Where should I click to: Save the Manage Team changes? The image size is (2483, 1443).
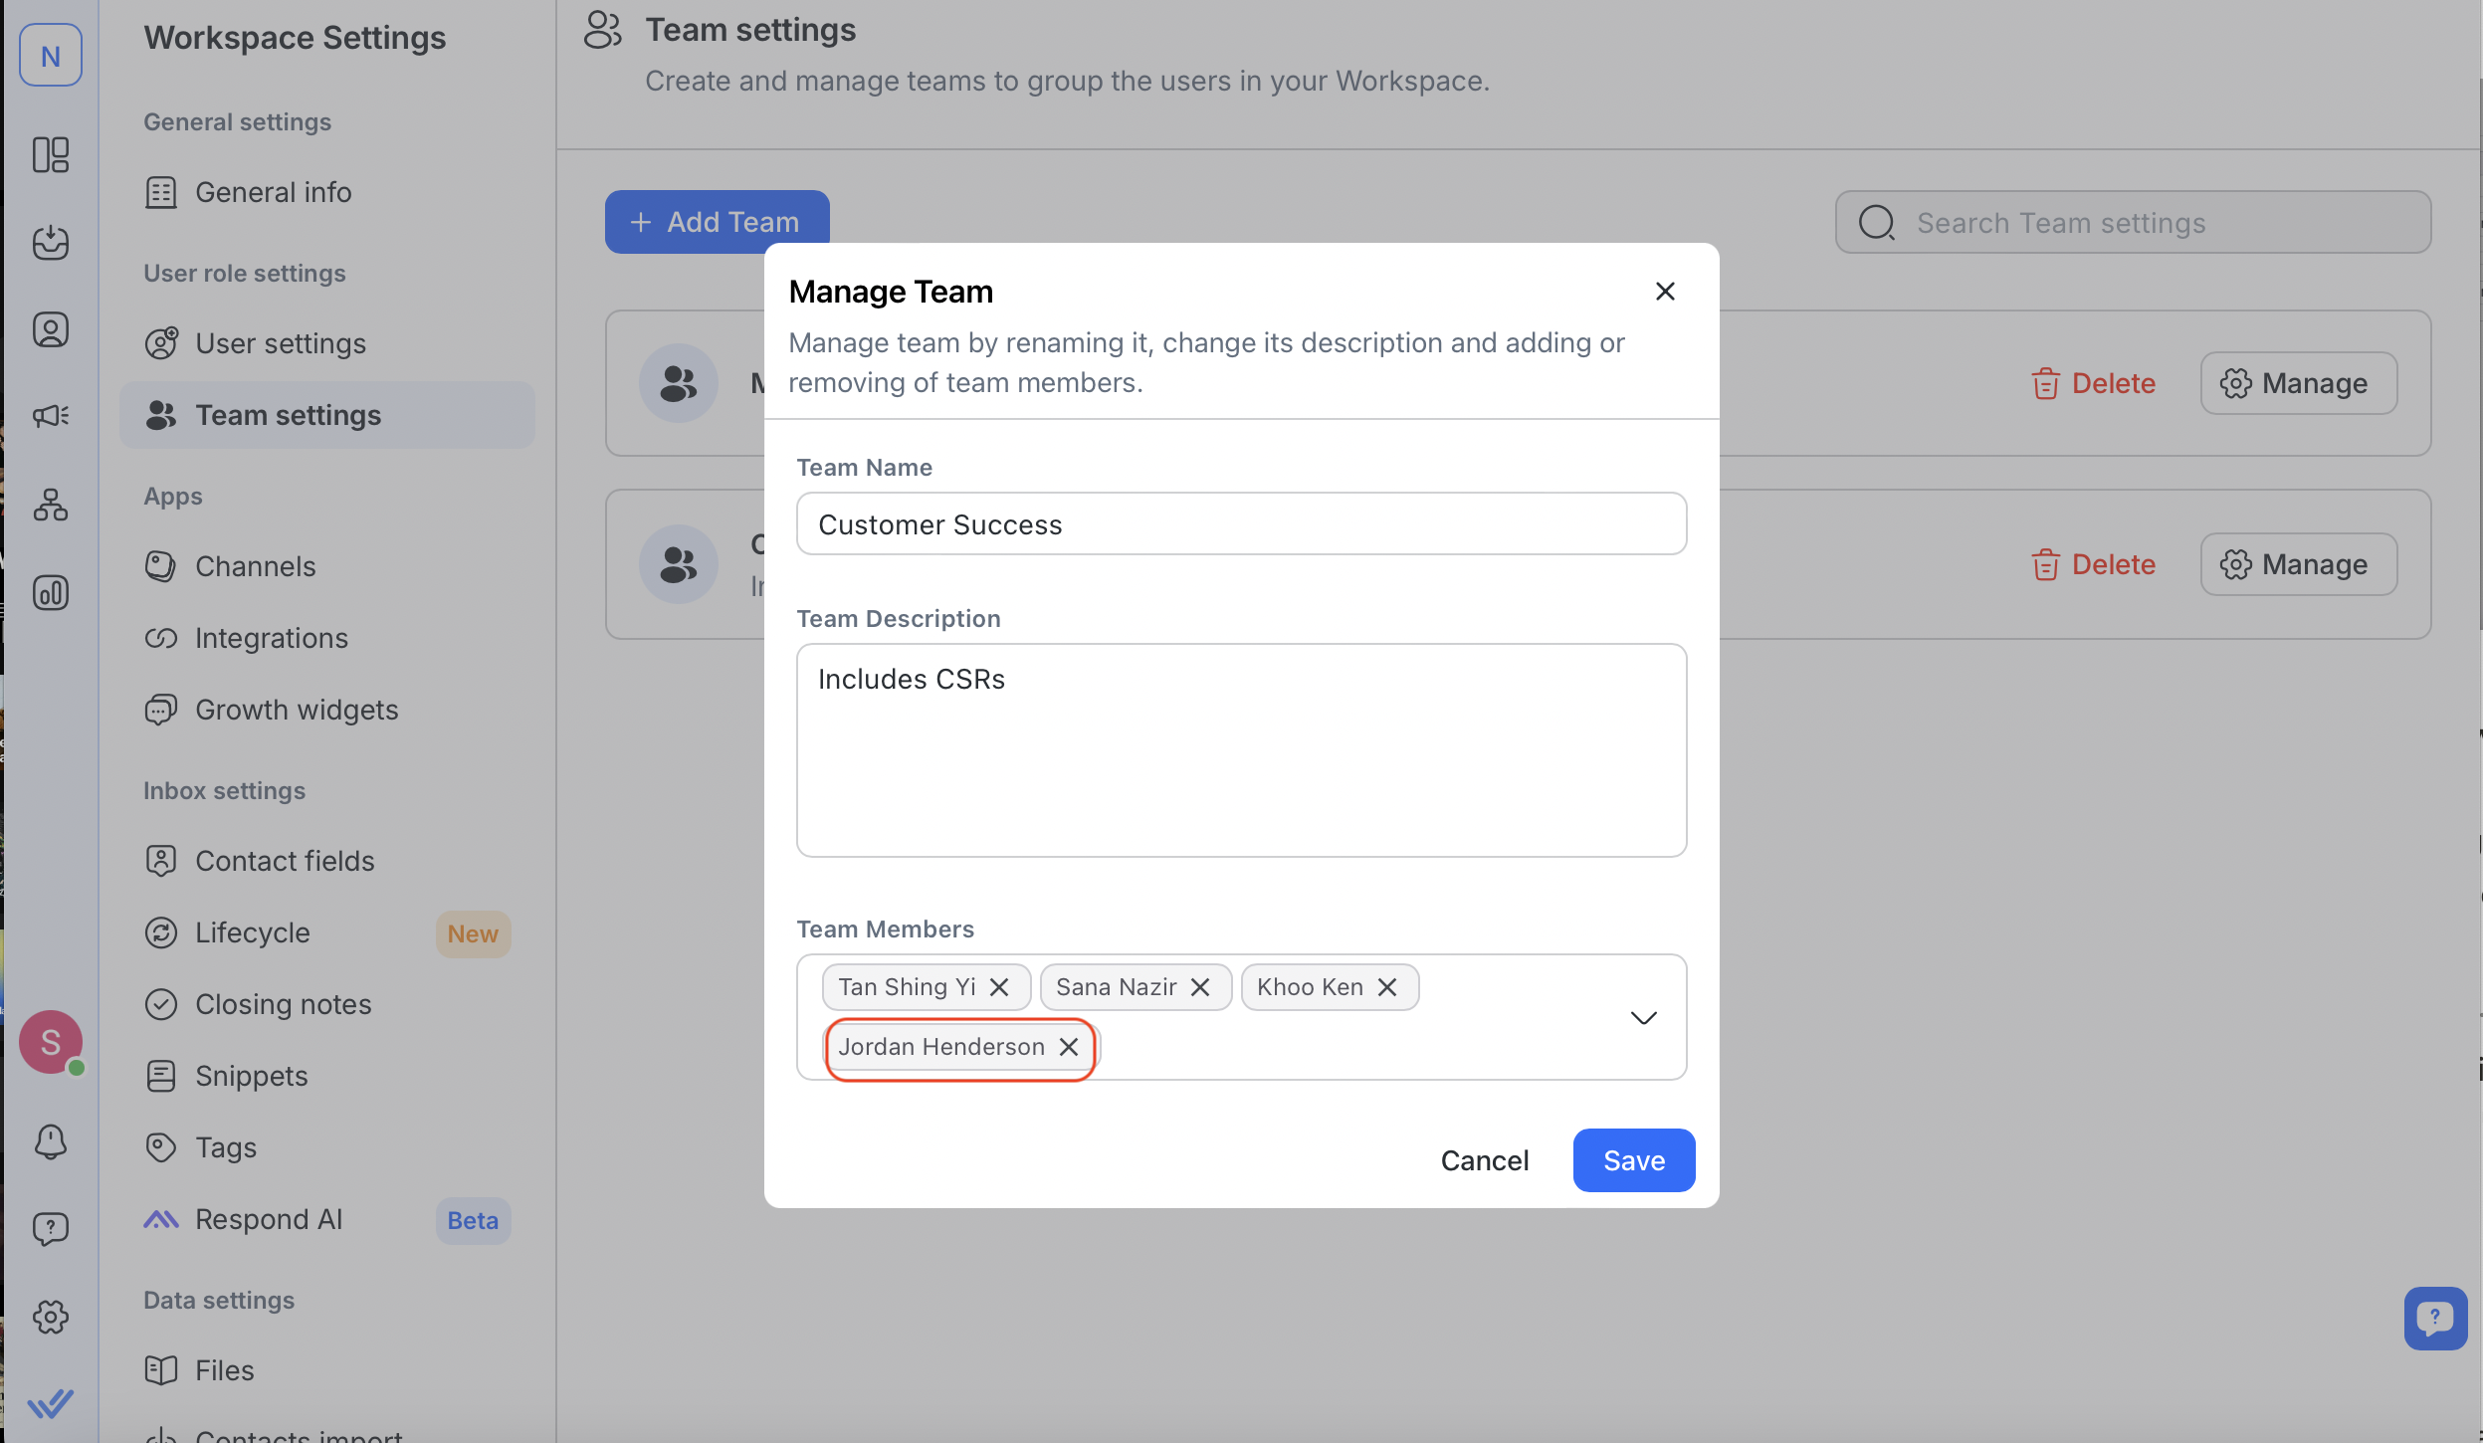[x=1633, y=1160]
